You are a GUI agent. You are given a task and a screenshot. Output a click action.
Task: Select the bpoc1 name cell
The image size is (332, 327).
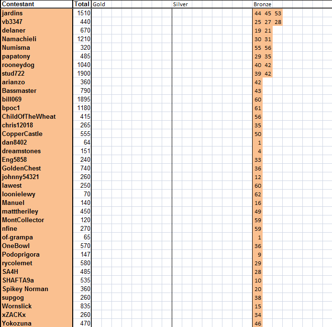click(x=37, y=108)
